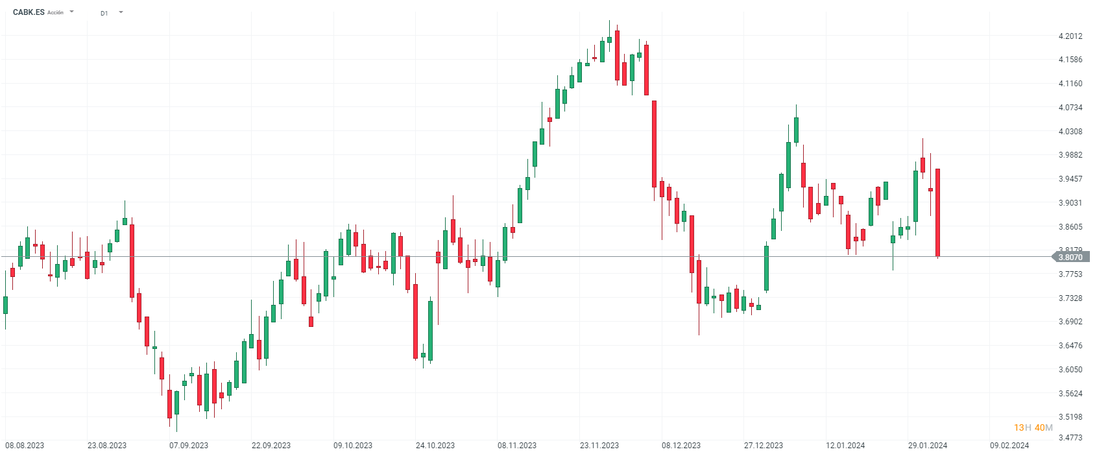This screenshot has height=456, width=1097.
Task: Click the CABK.ES symbol name
Action: tap(29, 12)
